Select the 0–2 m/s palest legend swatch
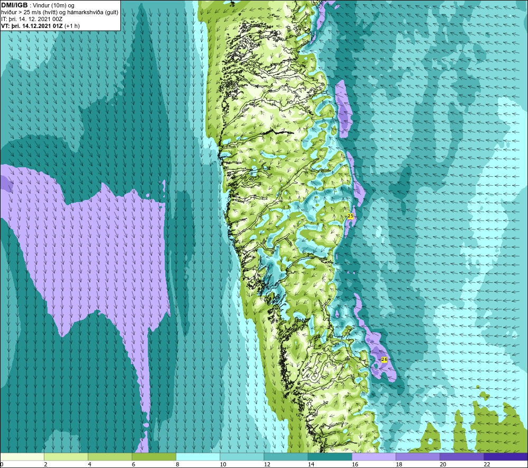The height and width of the screenshot is (468, 528). 22,456
